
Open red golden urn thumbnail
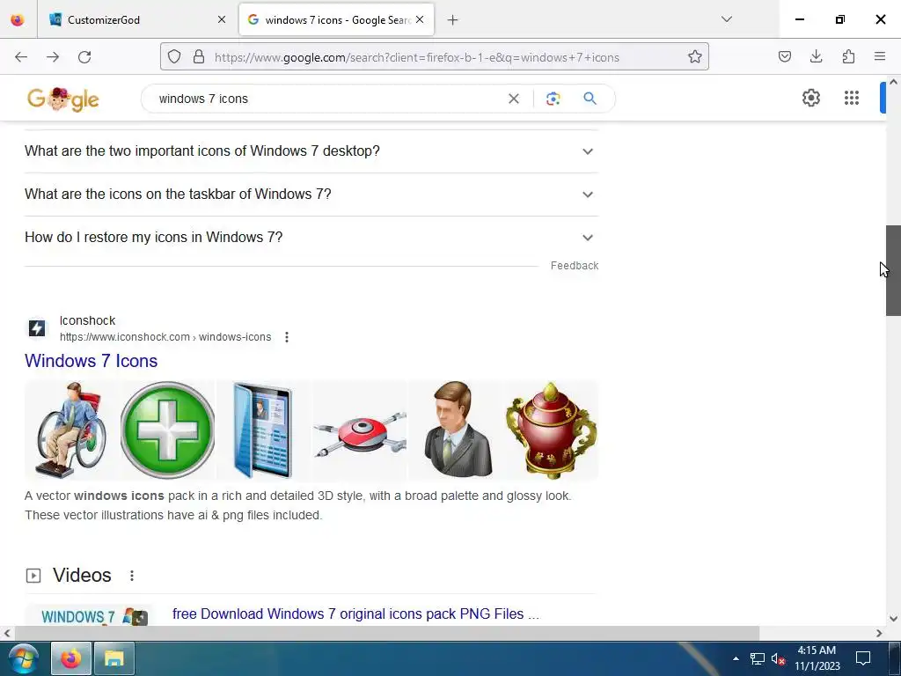(x=552, y=430)
